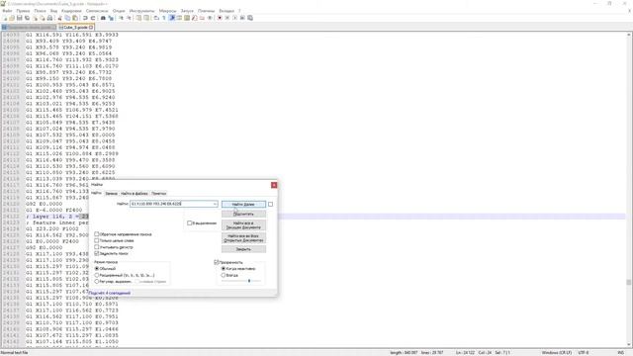The image size is (633, 356).
Task: Create a new file via toolbar icon
Action: coord(6,18)
